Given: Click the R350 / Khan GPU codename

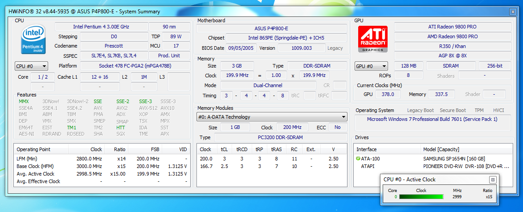Looking at the screenshot, I should click(x=452, y=46).
